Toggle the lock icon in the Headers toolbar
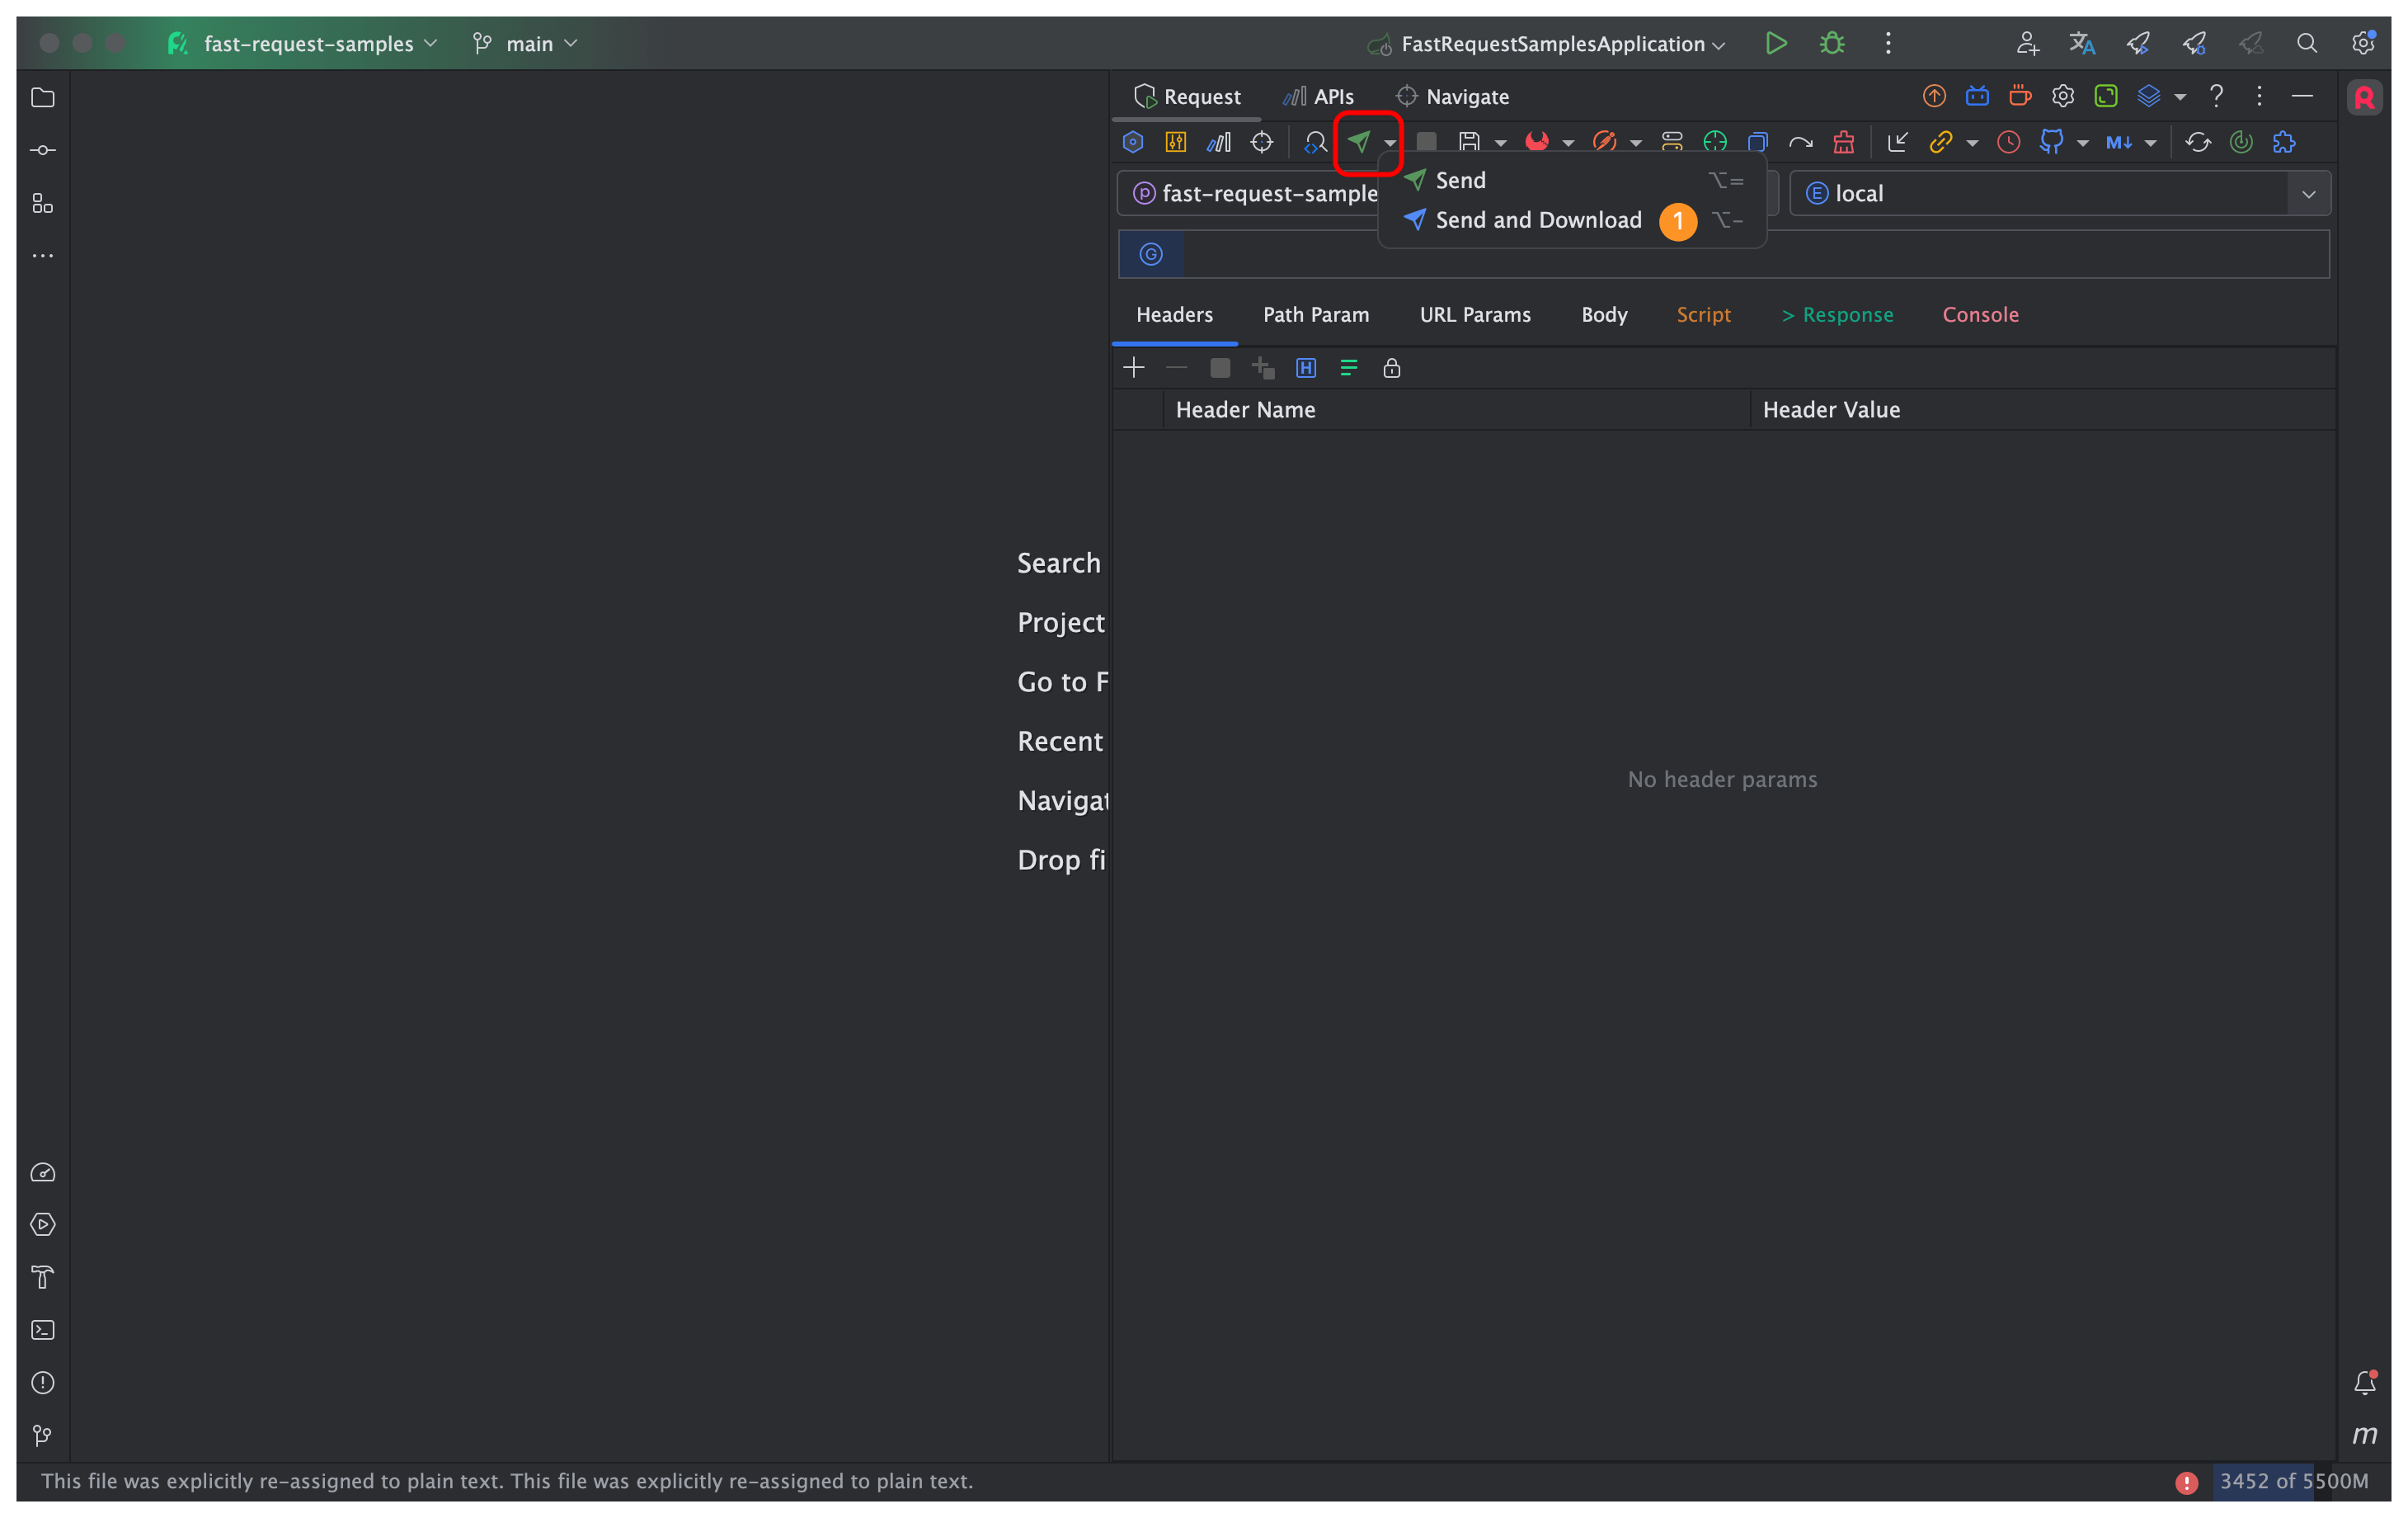 click(x=1392, y=367)
